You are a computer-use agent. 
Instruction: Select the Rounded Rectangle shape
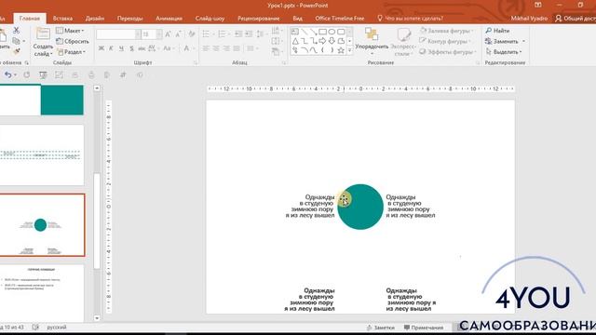pyautogui.click(x=341, y=32)
